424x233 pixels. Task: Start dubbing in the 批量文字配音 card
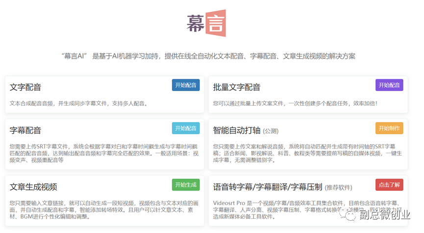389,85
